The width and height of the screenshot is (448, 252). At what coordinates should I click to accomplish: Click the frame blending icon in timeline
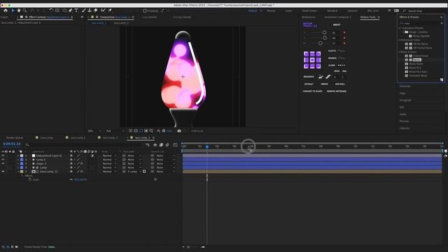coord(161,145)
